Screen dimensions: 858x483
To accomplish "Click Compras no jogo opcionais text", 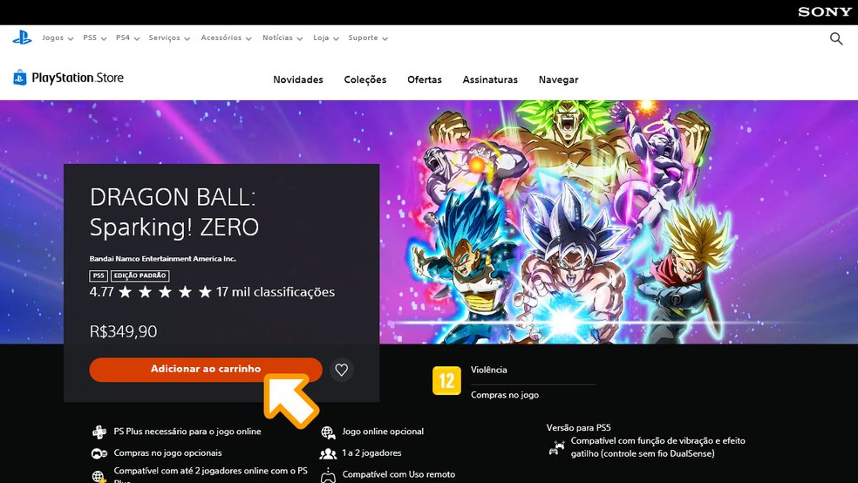I will (x=167, y=452).
